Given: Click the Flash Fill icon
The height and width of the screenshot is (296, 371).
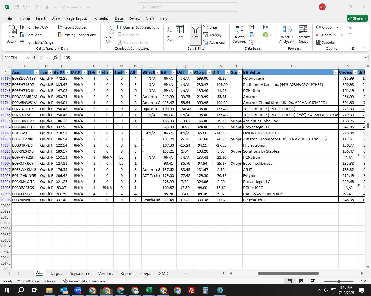Looking at the screenshot, I should click(251, 27).
